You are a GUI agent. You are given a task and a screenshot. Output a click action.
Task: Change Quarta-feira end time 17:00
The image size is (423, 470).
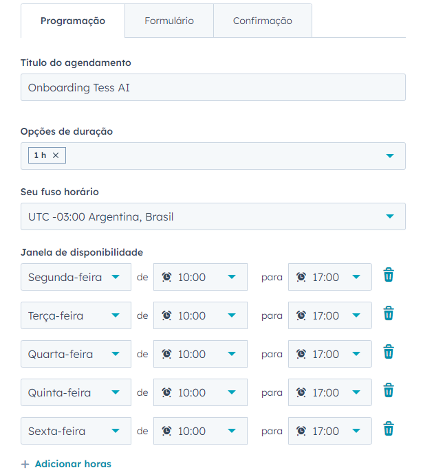pos(329,354)
